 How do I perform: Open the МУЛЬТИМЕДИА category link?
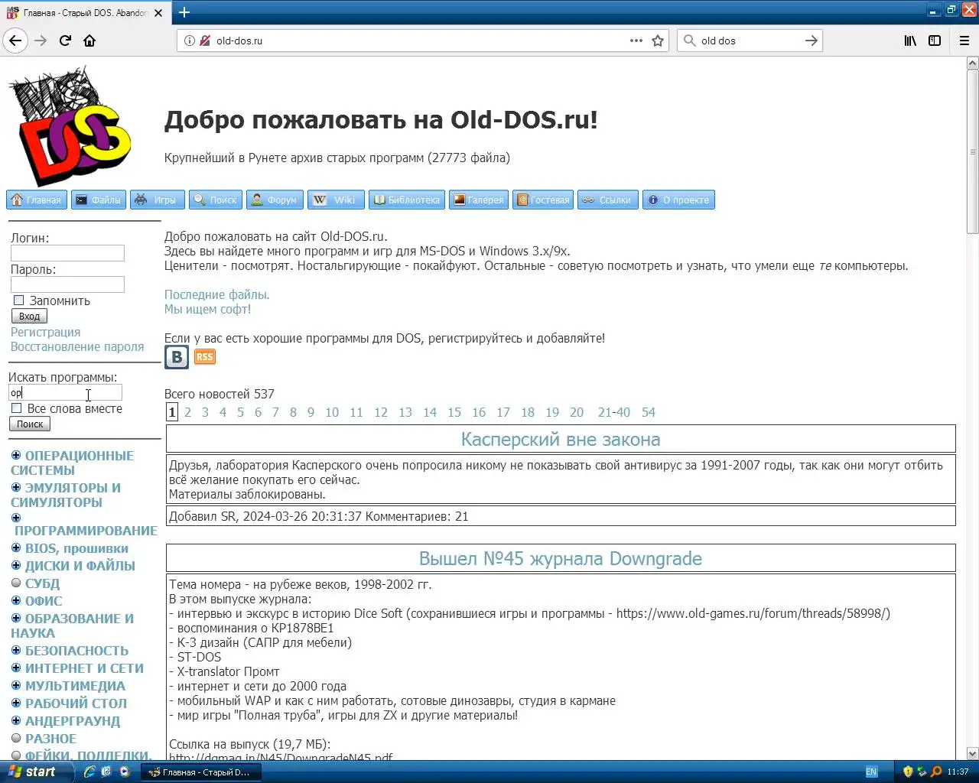click(x=75, y=686)
